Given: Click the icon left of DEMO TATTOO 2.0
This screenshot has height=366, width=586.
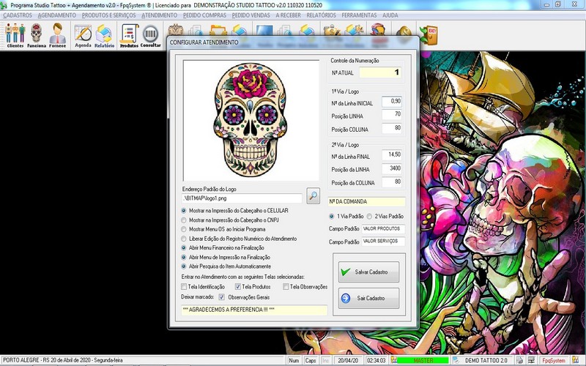Looking at the screenshot, I should tap(456, 360).
